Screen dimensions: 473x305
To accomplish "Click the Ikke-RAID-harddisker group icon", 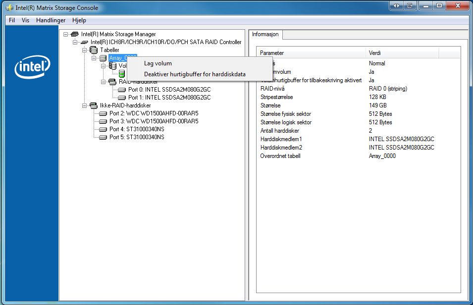I will coord(94,105).
